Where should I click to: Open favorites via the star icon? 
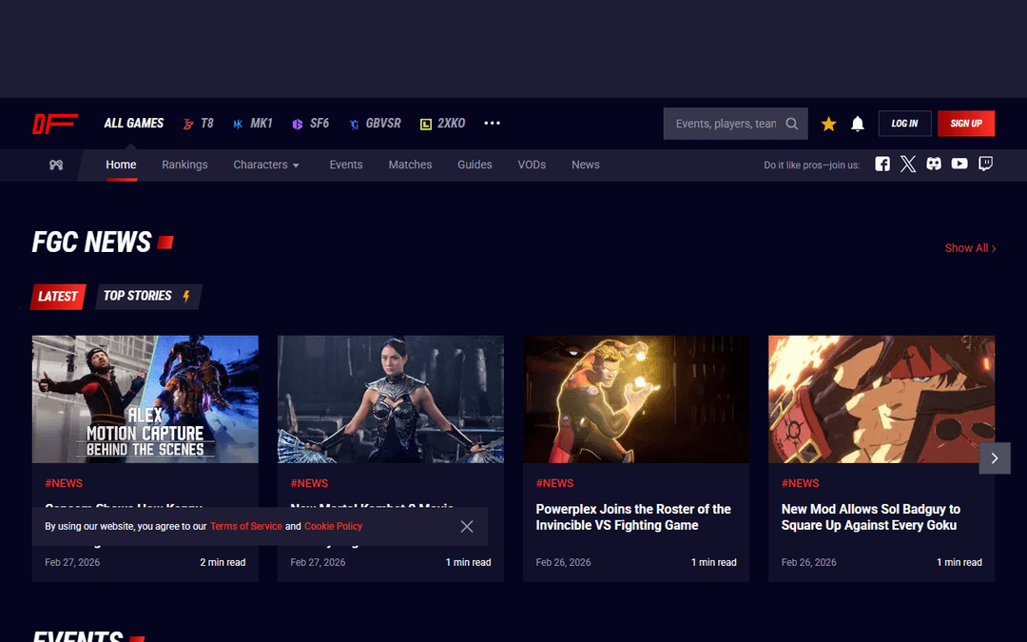click(828, 124)
